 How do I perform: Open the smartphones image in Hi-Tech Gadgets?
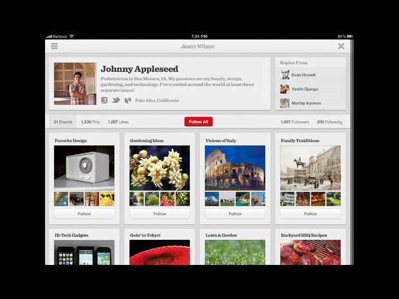84,252
